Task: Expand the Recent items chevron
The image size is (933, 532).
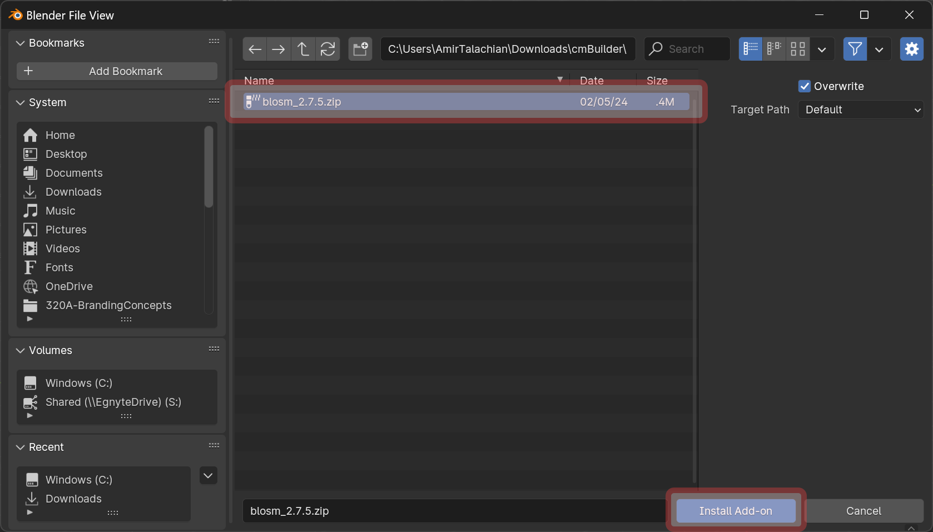Action: pyautogui.click(x=208, y=476)
